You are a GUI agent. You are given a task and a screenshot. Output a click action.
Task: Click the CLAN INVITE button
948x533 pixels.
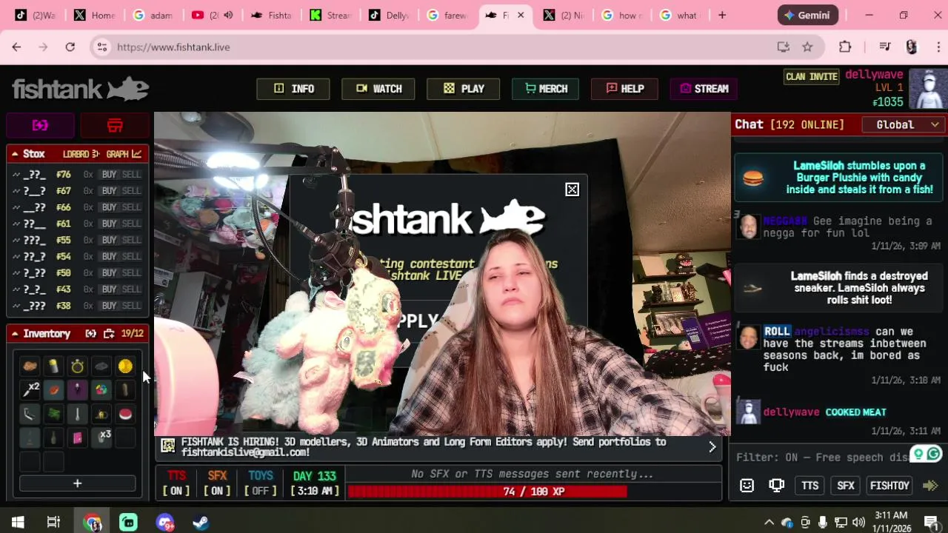[812, 76]
